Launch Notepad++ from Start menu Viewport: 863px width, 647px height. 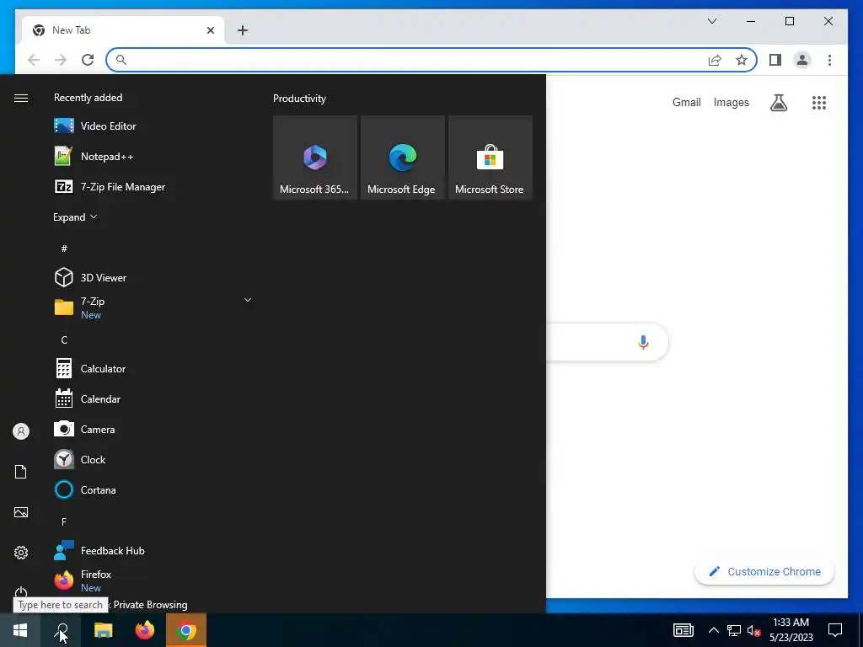[x=154, y=156]
